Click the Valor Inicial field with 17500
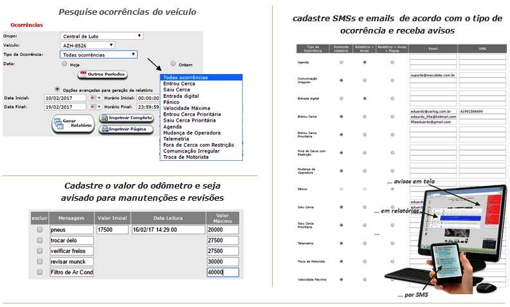The height and width of the screenshot is (307, 510). 112,230
